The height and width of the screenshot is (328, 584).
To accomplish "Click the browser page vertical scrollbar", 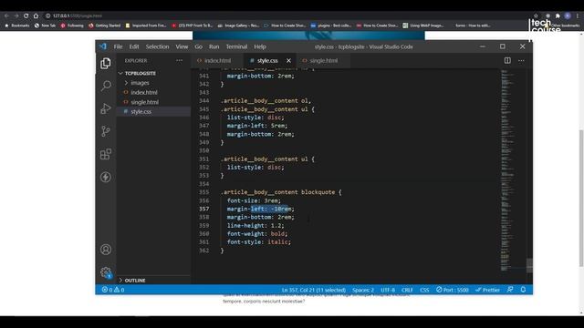I will click(x=581, y=198).
